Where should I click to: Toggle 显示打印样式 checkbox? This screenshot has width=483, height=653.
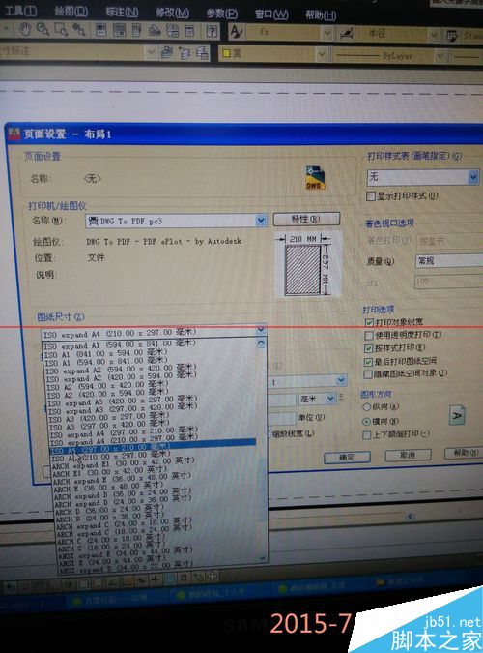tap(371, 196)
